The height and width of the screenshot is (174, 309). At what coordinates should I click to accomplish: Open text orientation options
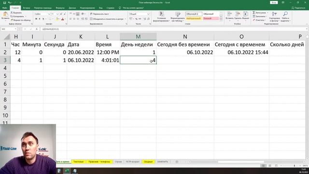83,14
